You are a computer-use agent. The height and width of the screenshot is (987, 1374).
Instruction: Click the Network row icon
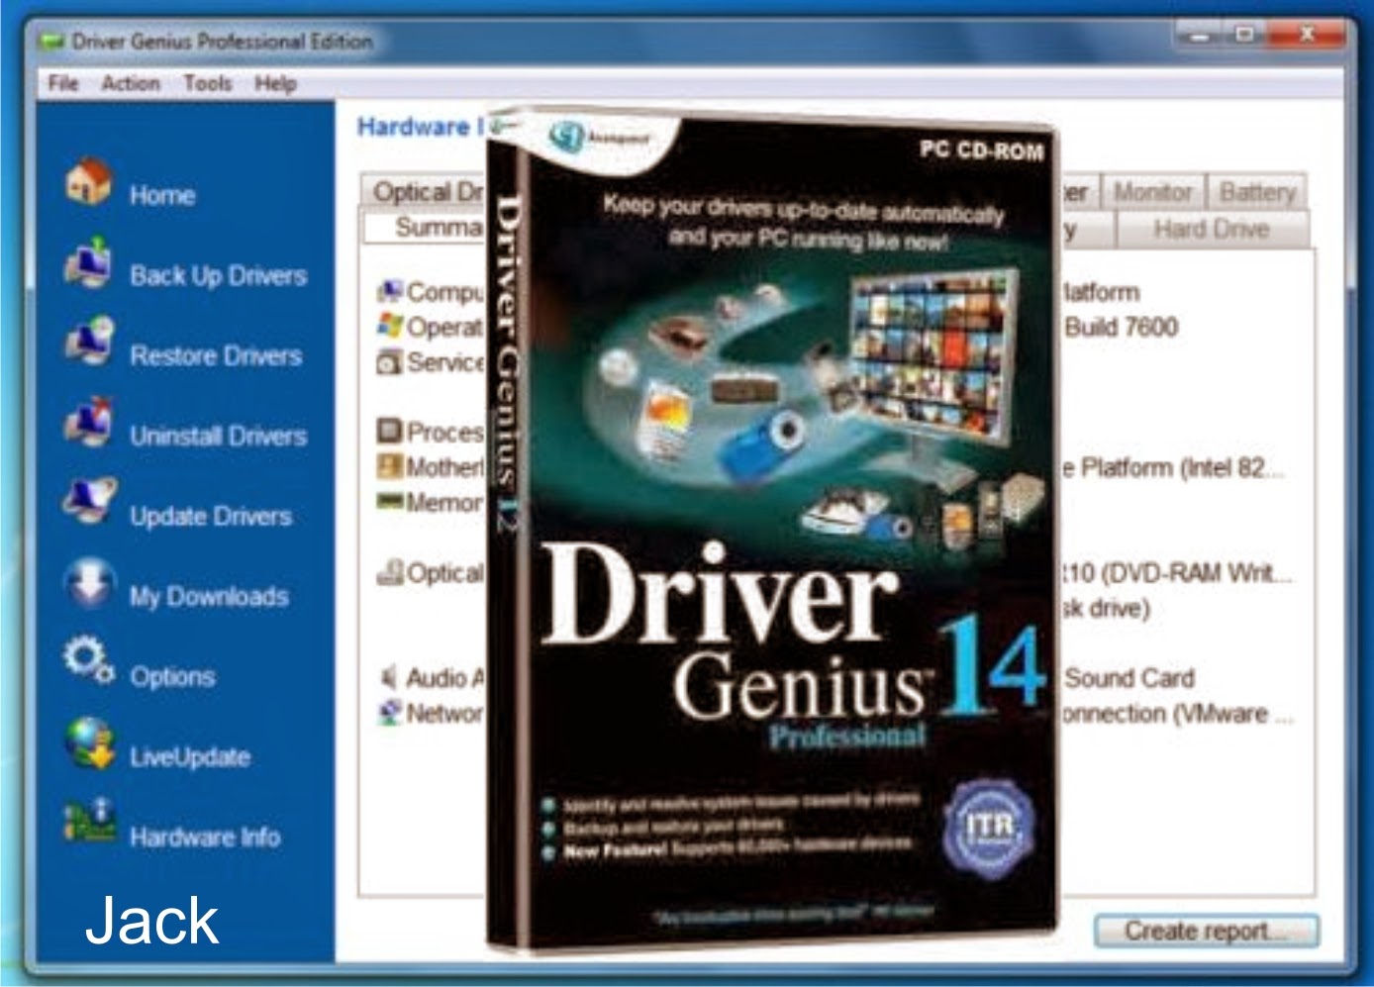390,713
